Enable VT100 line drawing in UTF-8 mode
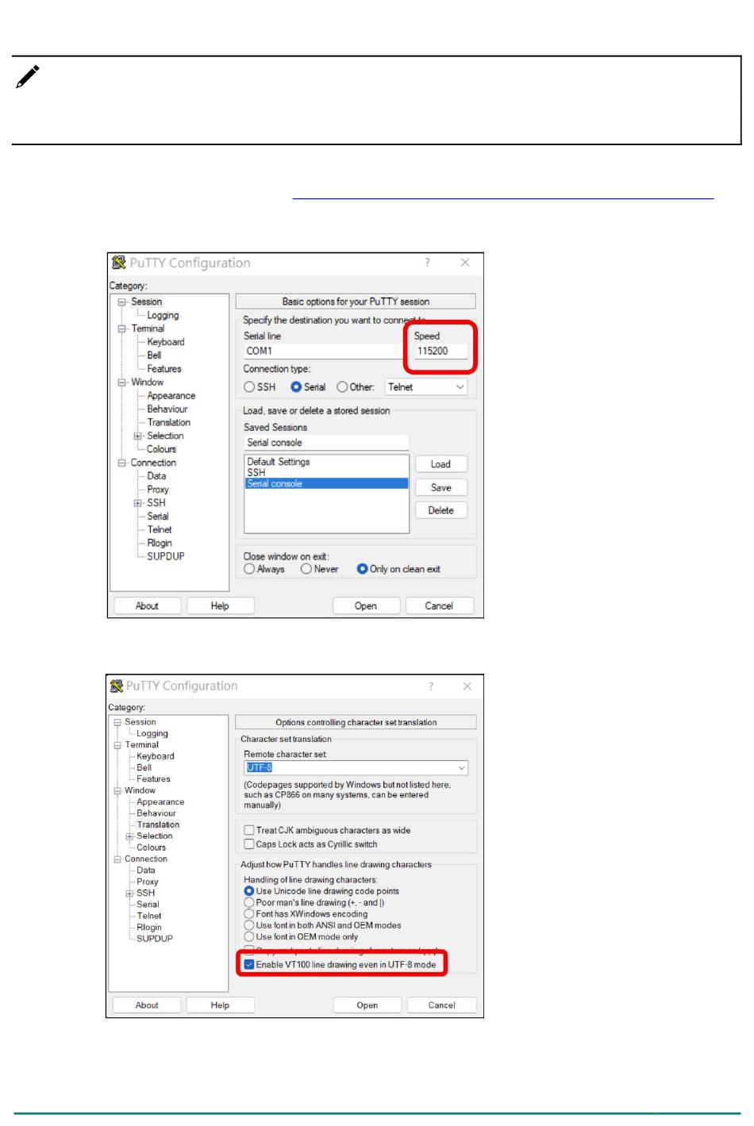Viewport: 754px width, 1126px height. coord(249,965)
